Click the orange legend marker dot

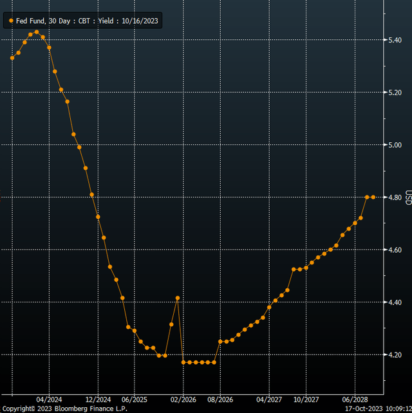tap(11, 21)
